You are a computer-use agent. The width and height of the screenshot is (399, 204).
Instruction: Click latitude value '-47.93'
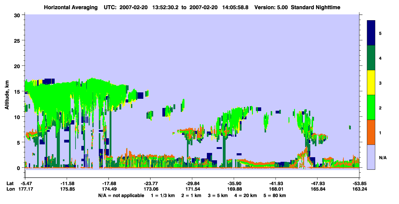click(x=317, y=184)
